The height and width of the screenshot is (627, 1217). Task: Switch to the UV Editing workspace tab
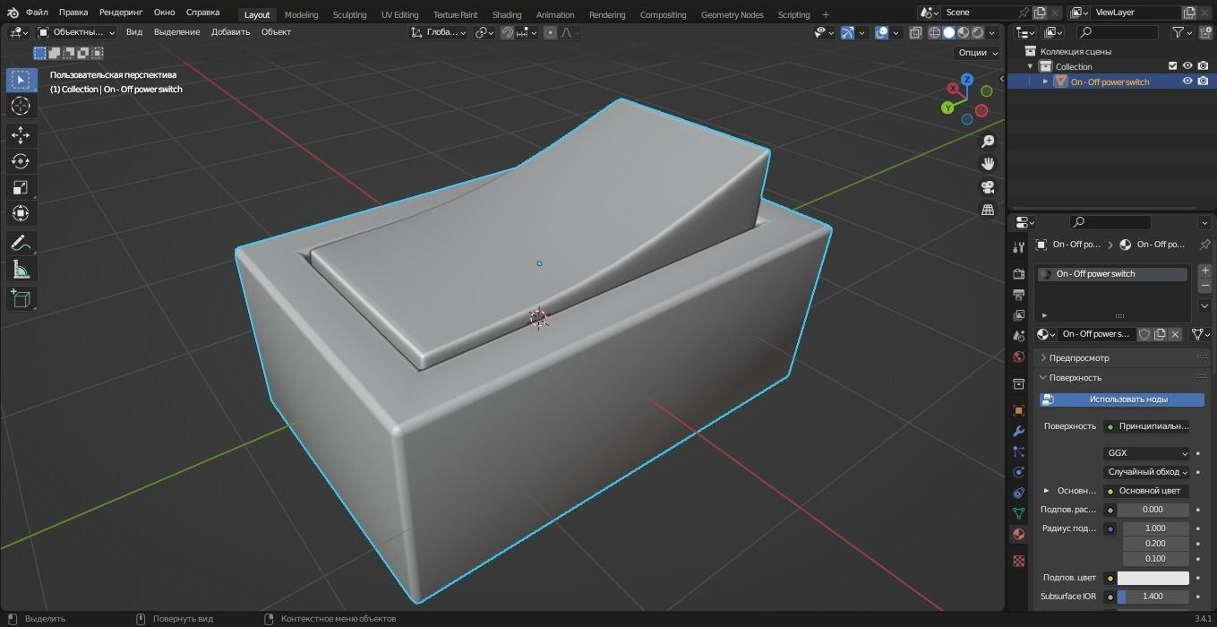[399, 14]
